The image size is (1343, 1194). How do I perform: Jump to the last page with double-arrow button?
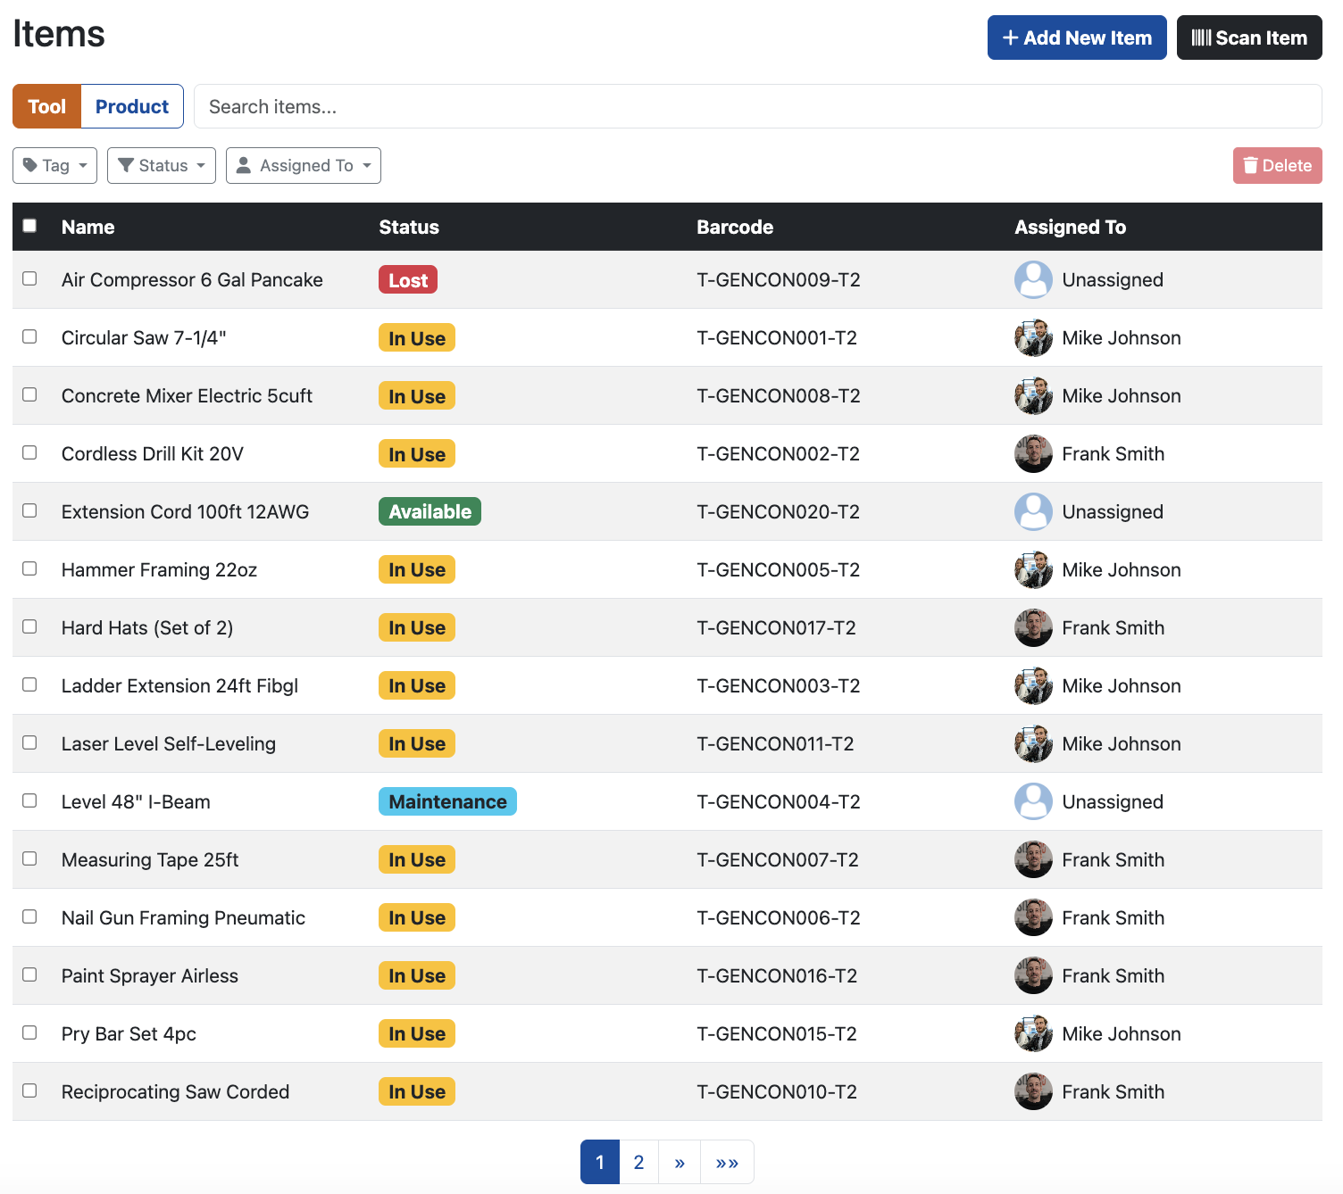[727, 1162]
